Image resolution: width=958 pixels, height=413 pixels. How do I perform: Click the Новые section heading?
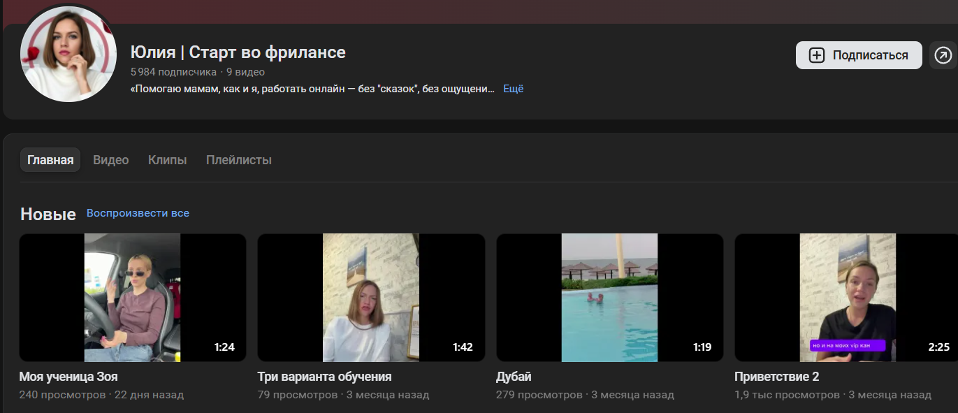click(48, 214)
